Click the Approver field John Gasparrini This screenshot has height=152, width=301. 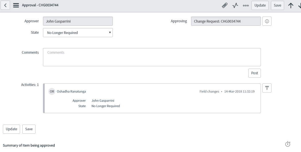[x=78, y=21]
